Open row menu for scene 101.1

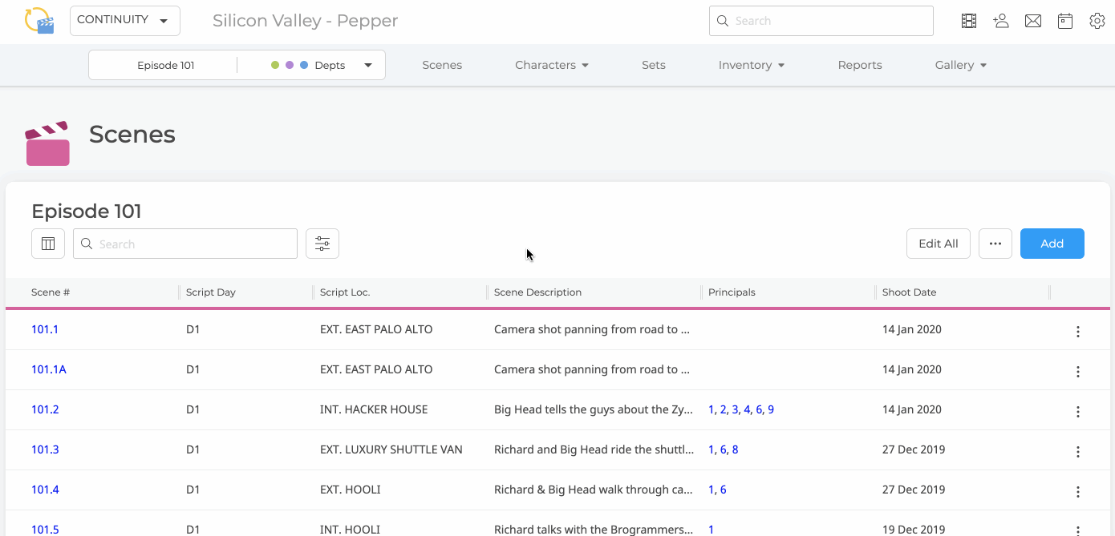pyautogui.click(x=1078, y=332)
